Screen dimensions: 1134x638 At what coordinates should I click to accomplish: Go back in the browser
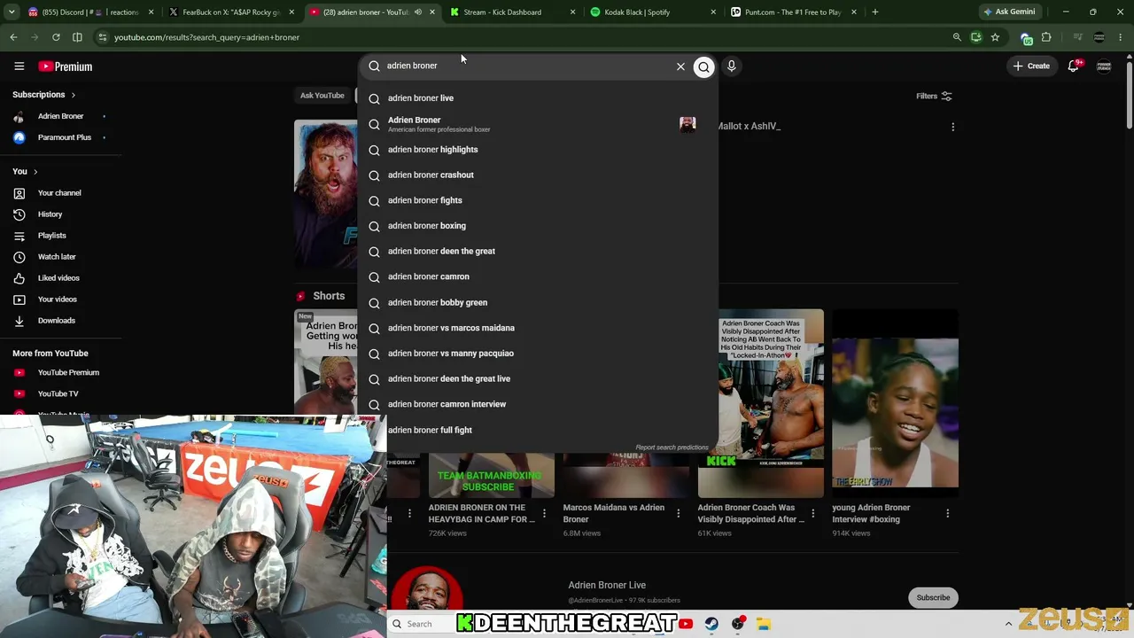(13, 37)
